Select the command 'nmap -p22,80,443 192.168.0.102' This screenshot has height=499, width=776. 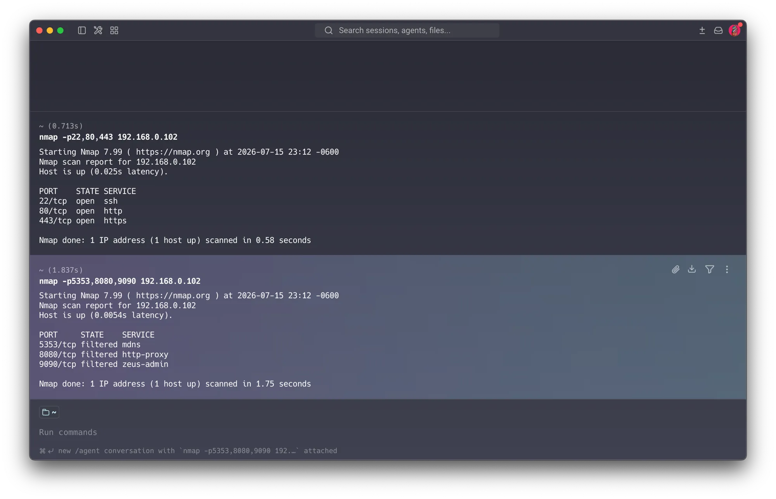[108, 137]
